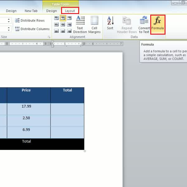
Task: Align cell text top right
Action: click(x=69, y=18)
